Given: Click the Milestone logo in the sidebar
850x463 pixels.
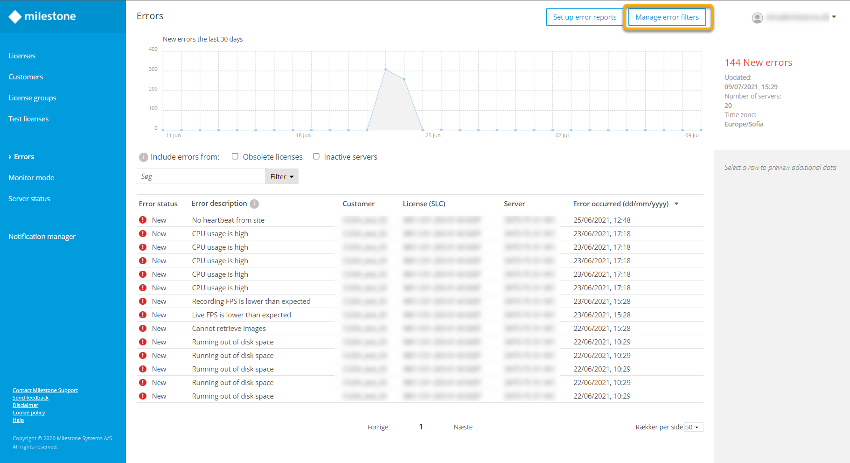Looking at the screenshot, I should click(42, 16).
